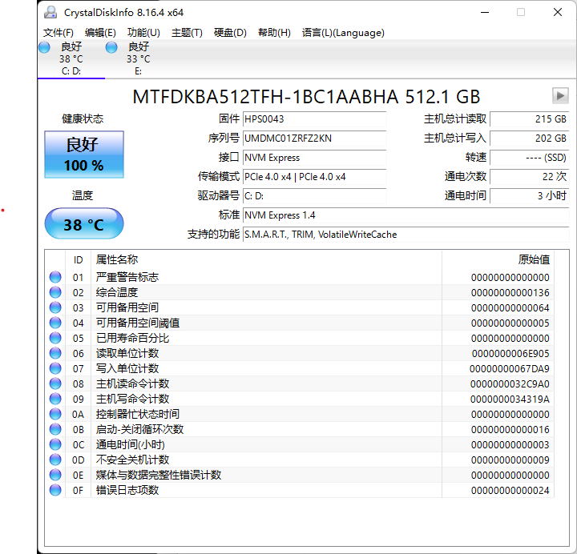Click status orb for attribute 01 严重警告标志

pyautogui.click(x=55, y=277)
